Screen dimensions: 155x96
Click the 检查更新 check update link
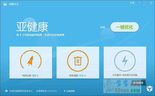tap(71, 91)
